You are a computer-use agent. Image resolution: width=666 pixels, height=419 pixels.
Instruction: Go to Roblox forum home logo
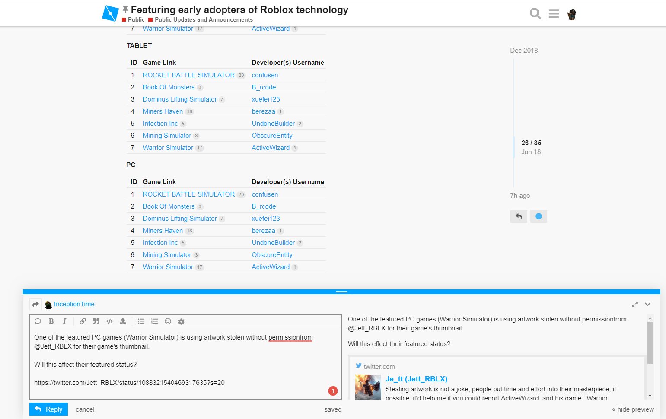coord(110,13)
